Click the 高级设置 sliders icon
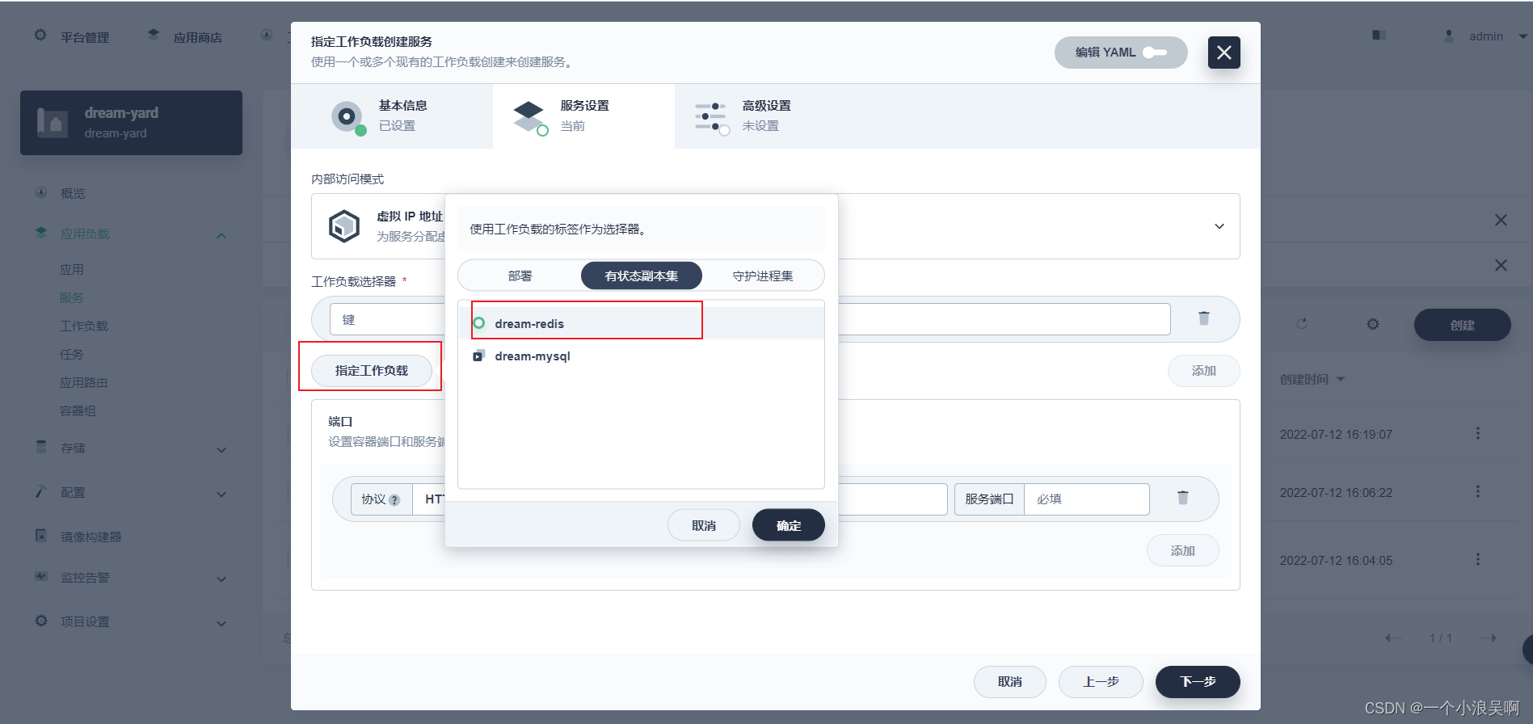Image resolution: width=1533 pixels, height=724 pixels. 711,117
